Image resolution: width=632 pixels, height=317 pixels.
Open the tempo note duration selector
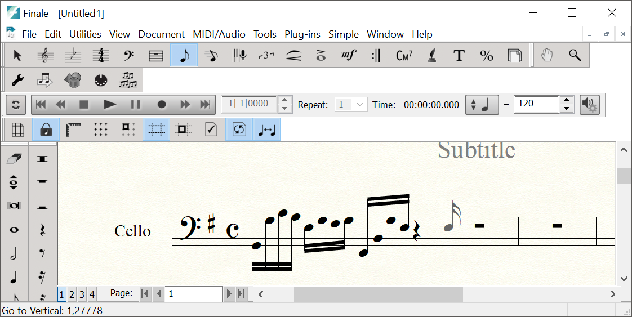pyautogui.click(x=480, y=105)
